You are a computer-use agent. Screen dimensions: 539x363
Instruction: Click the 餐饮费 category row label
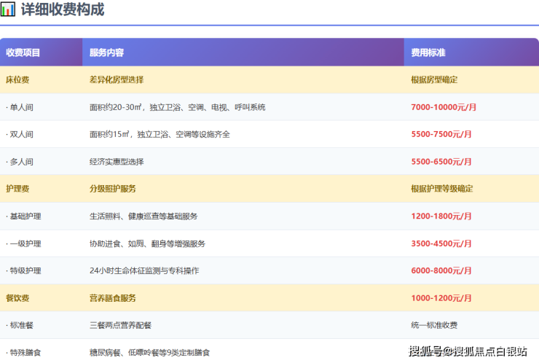click(x=17, y=298)
